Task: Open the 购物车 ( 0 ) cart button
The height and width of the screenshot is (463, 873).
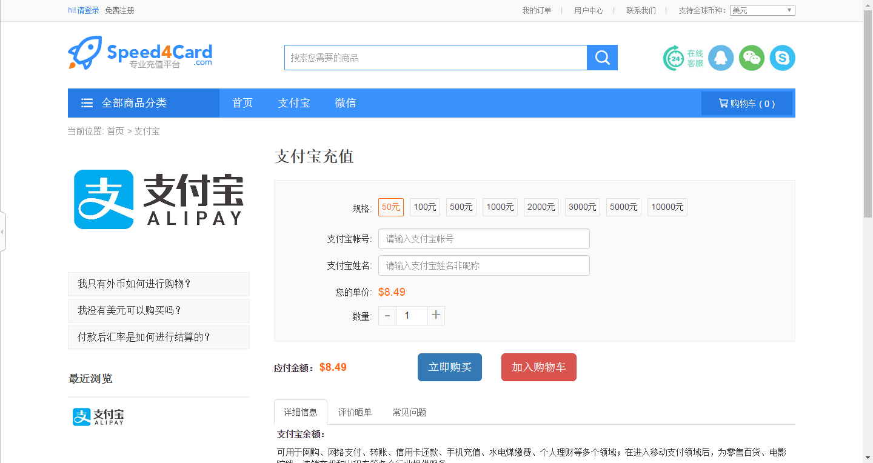Action: pos(747,104)
